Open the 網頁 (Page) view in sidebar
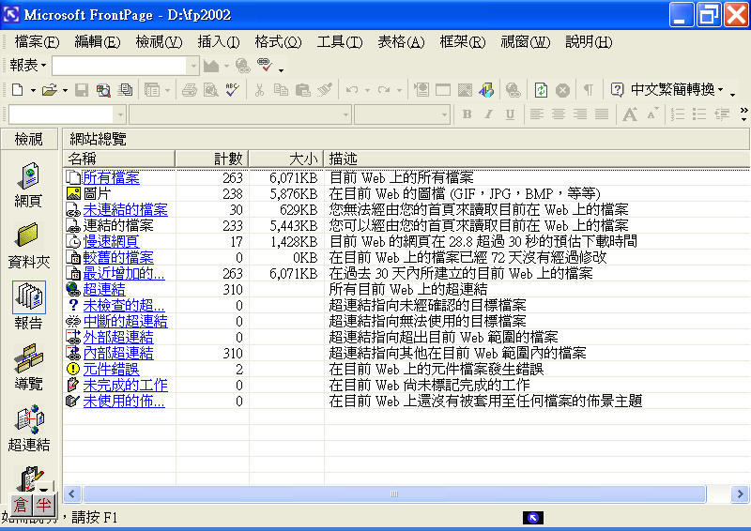The height and width of the screenshot is (531, 751). pyautogui.click(x=29, y=184)
